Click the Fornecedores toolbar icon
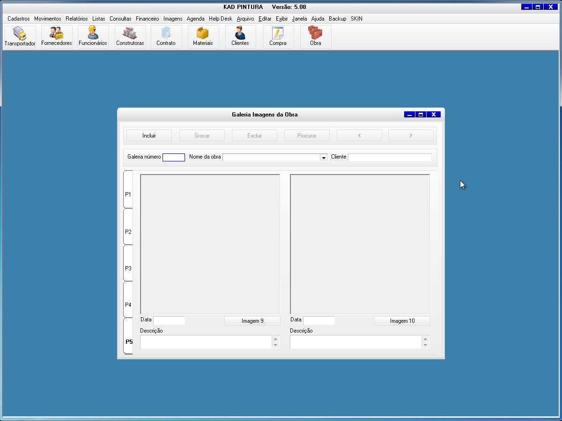 pos(57,36)
